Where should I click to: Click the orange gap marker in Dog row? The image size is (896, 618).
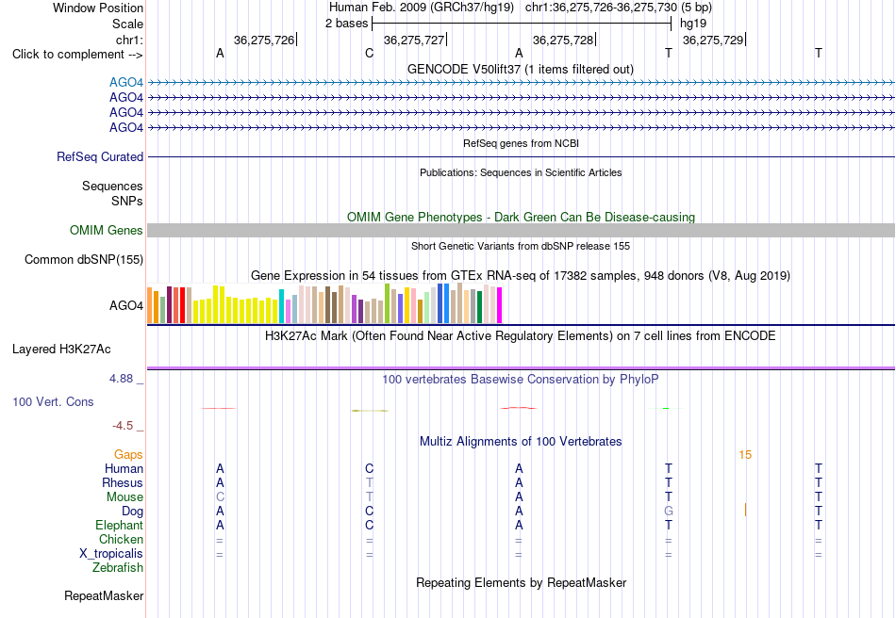pyautogui.click(x=745, y=510)
